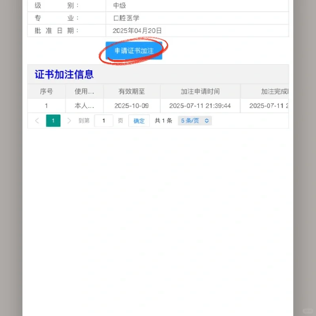The image size is (316, 316).
Task: Click the 使用... column header
Action: (x=84, y=91)
